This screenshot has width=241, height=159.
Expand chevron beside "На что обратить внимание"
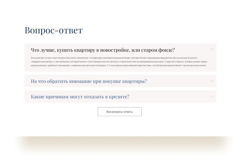pos(212,81)
